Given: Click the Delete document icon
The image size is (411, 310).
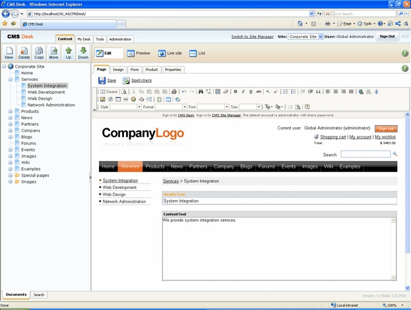Looking at the screenshot, I should tap(24, 52).
